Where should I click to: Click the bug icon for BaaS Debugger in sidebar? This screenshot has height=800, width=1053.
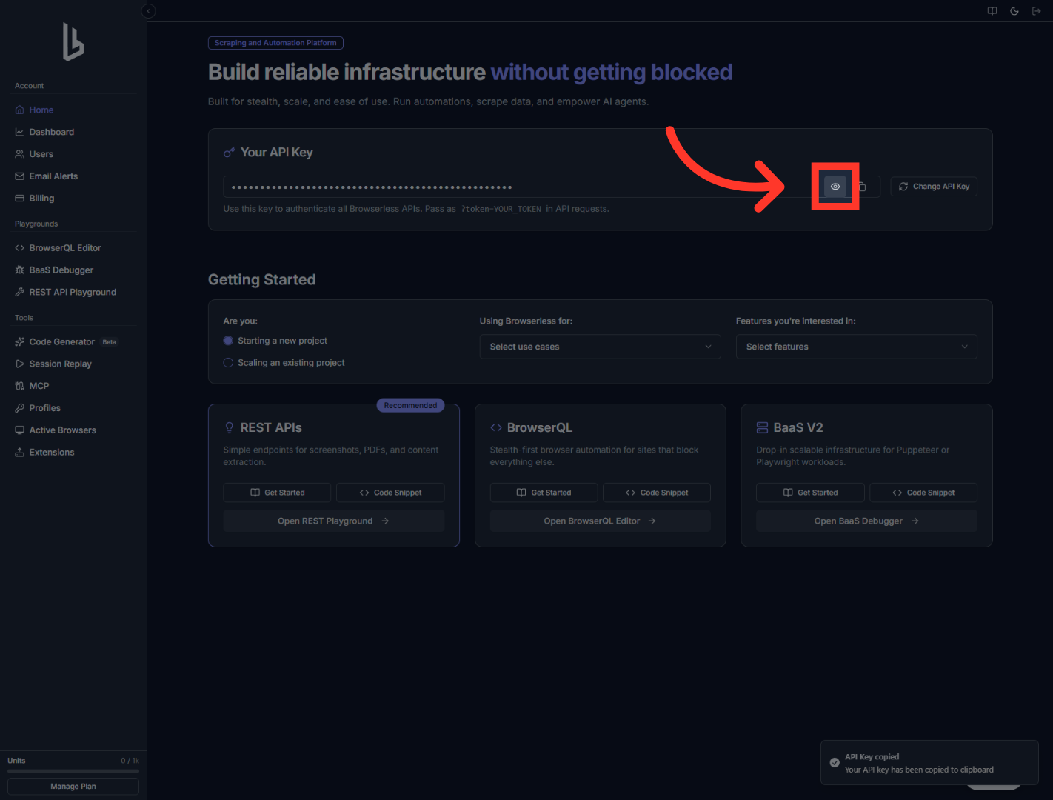20,270
